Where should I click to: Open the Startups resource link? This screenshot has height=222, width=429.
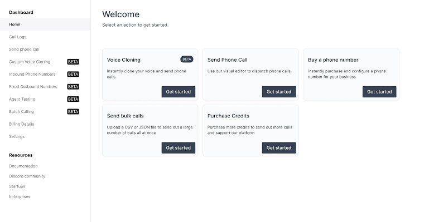tap(17, 186)
